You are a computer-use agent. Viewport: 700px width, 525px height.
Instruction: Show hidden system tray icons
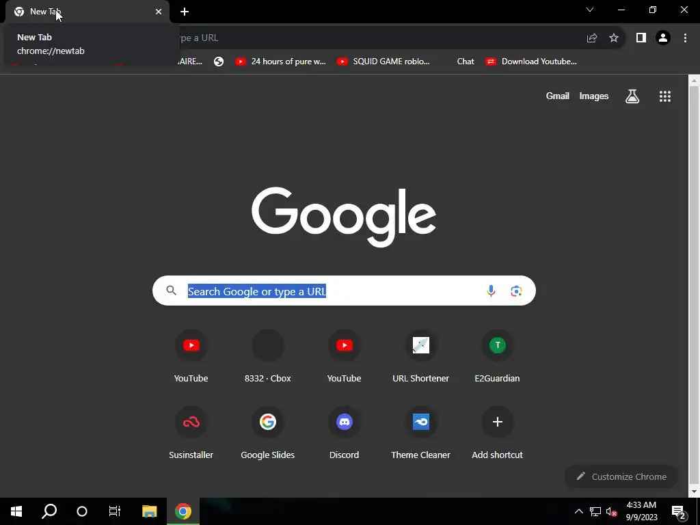click(578, 511)
